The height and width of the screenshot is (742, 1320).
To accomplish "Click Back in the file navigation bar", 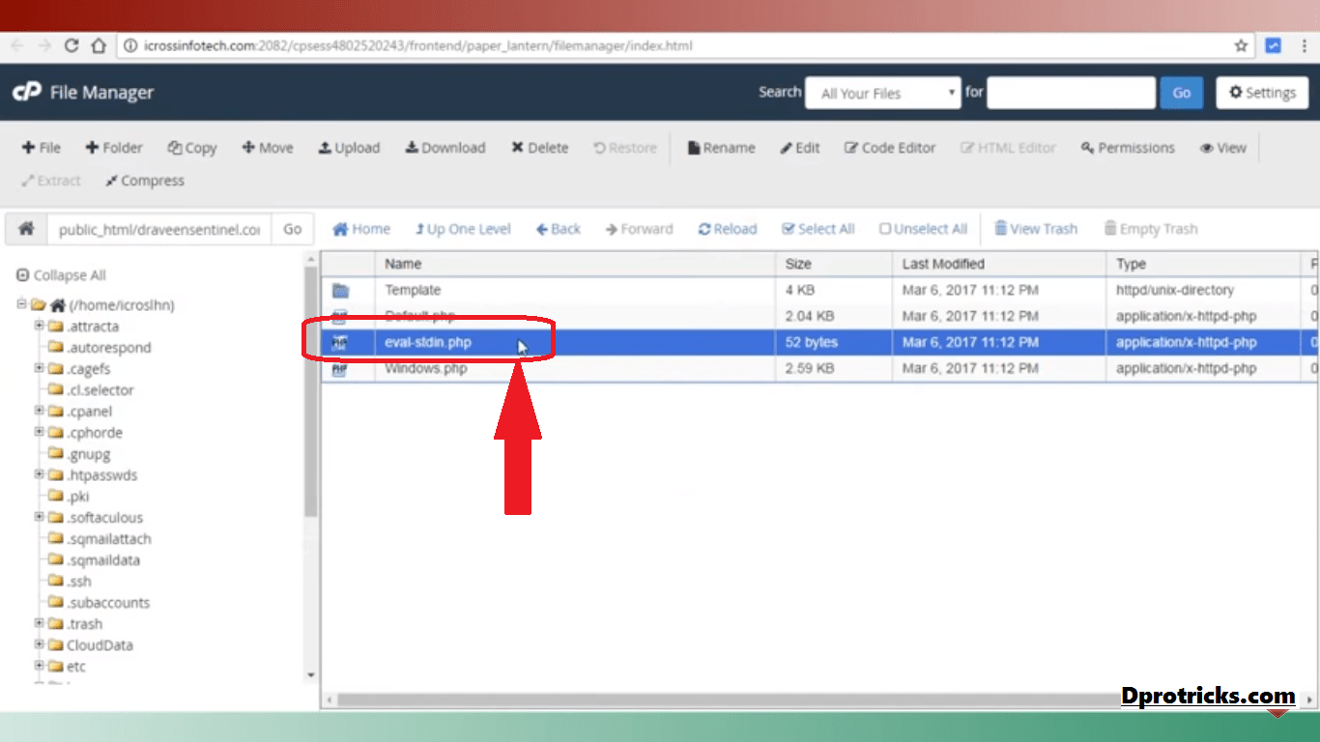I will coord(559,229).
